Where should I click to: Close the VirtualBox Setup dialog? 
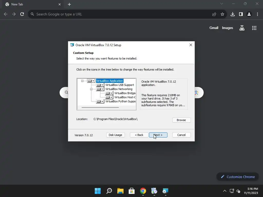point(191,45)
